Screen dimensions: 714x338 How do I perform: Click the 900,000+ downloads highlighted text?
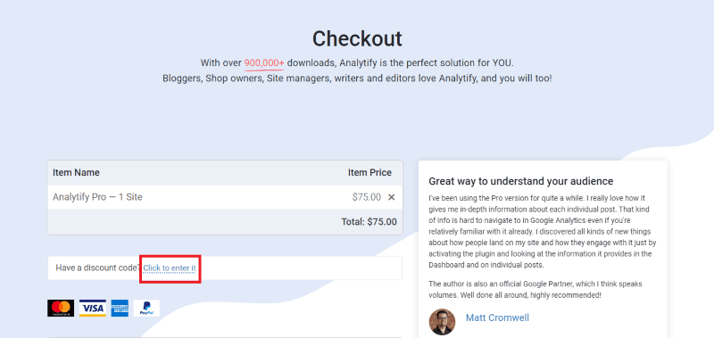(x=264, y=62)
